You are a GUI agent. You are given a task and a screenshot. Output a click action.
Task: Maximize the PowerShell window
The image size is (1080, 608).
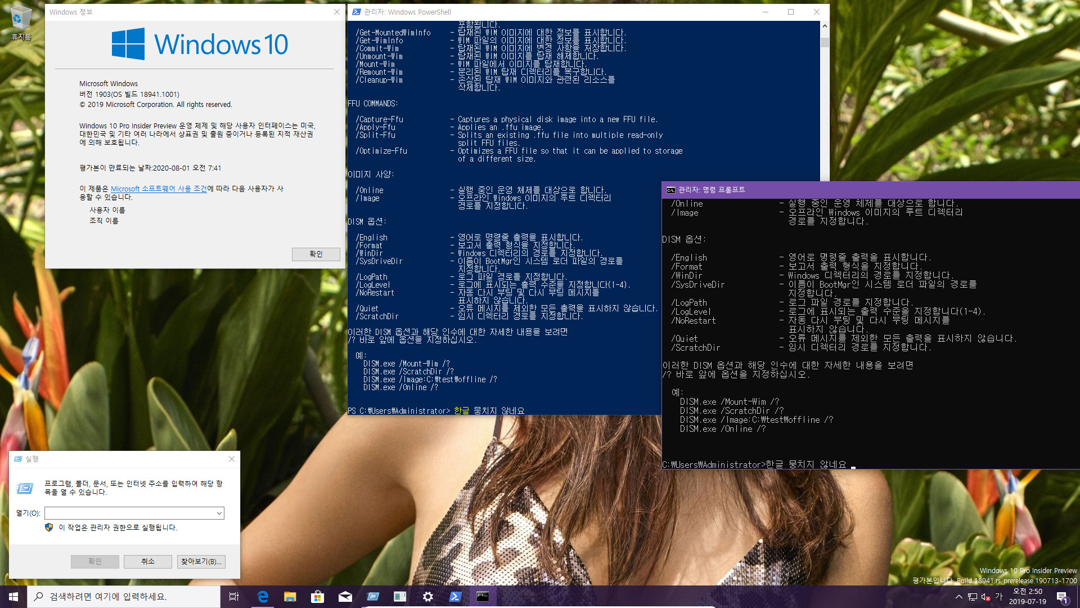[791, 12]
